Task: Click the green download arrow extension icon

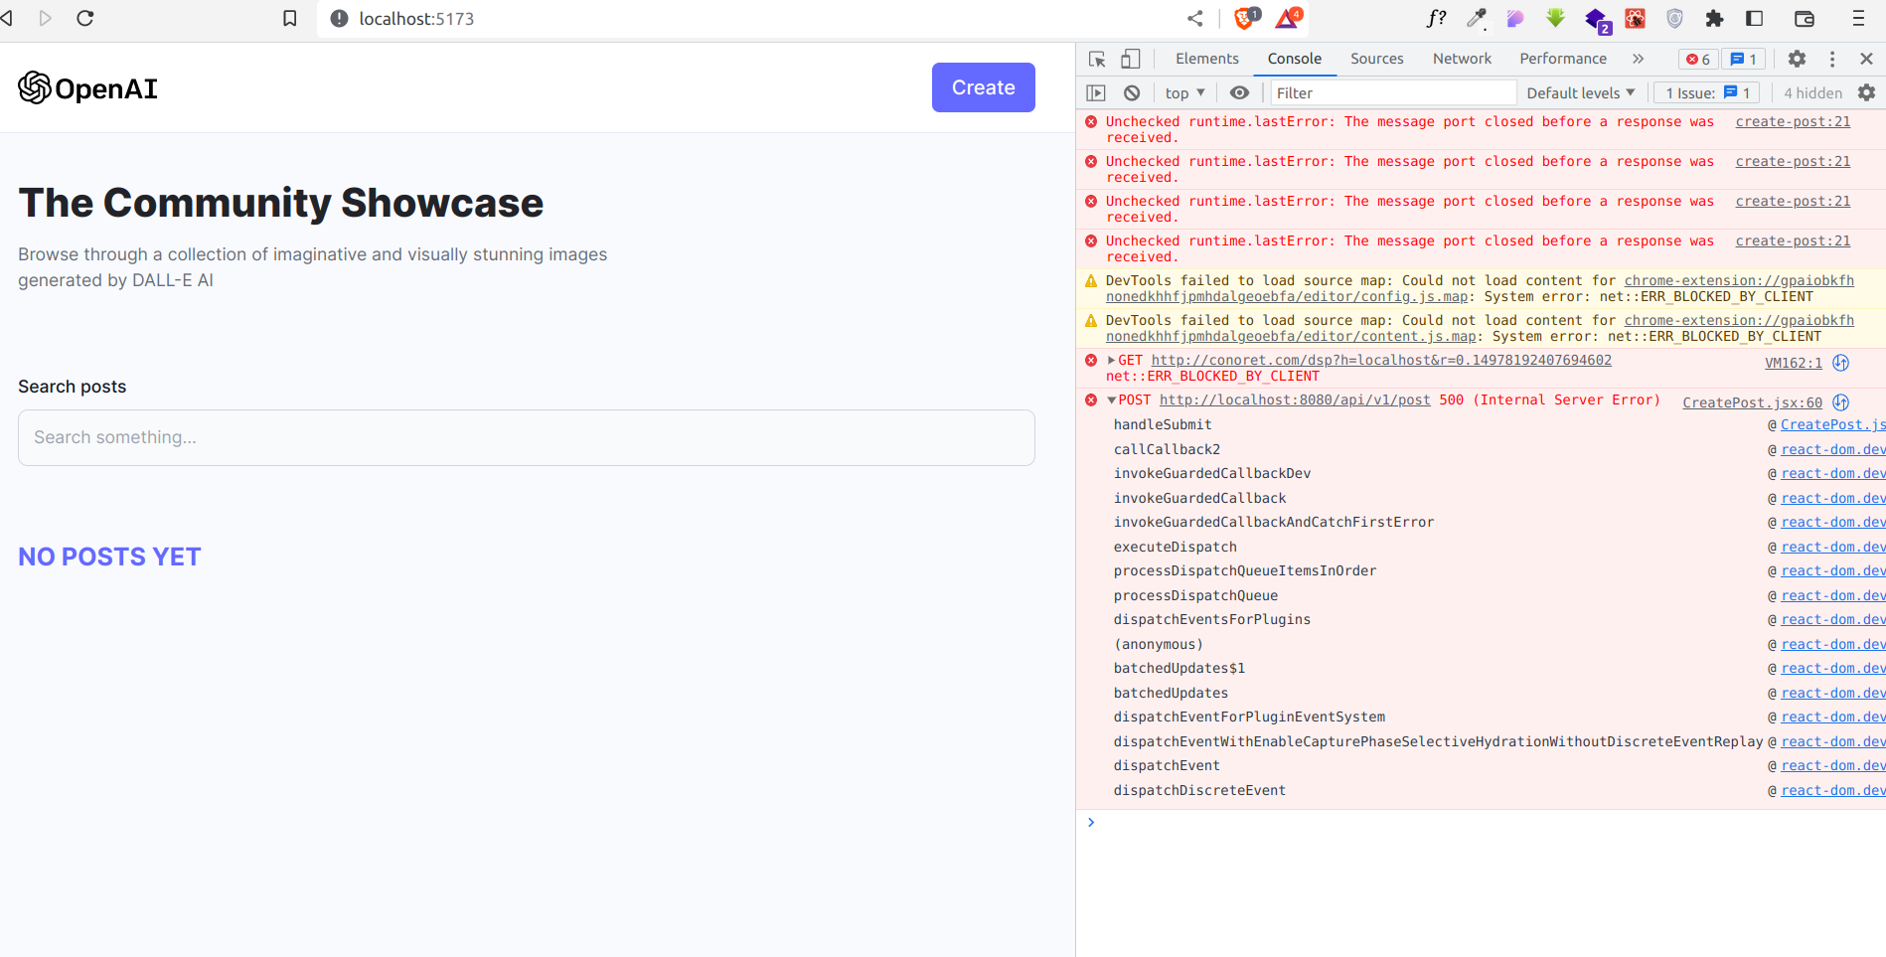Action: coord(1555,18)
